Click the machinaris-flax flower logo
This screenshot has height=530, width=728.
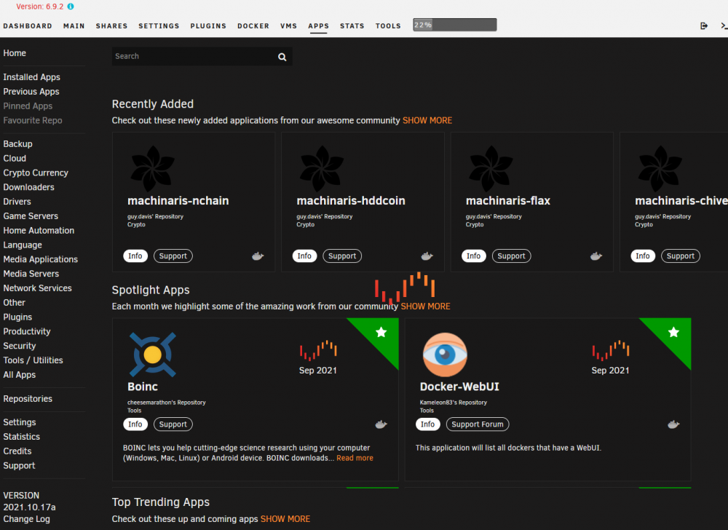491,169
